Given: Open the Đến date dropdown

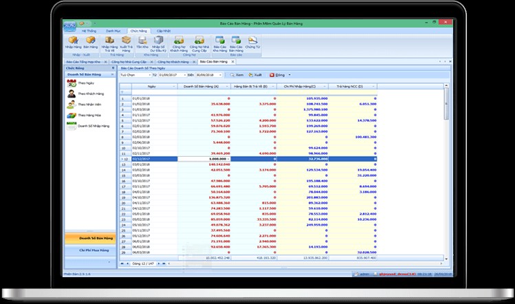Looking at the screenshot, I should 220,75.
